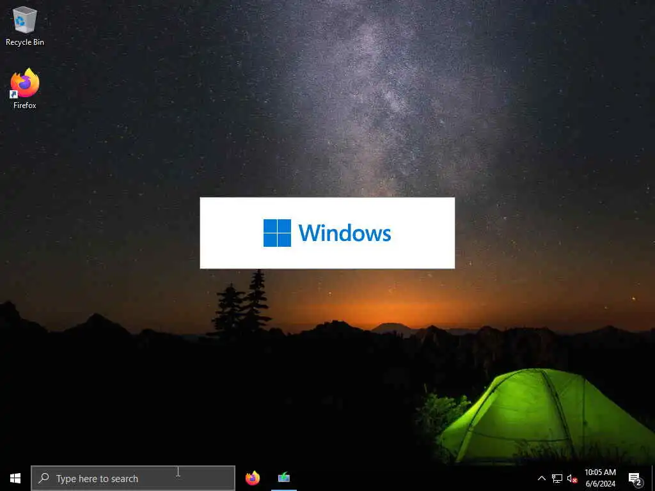
Task: Open the Action Center notifications icon
Action: coord(635,478)
